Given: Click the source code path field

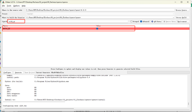Looking at the screenshot, I should click(x=100, y=10).
